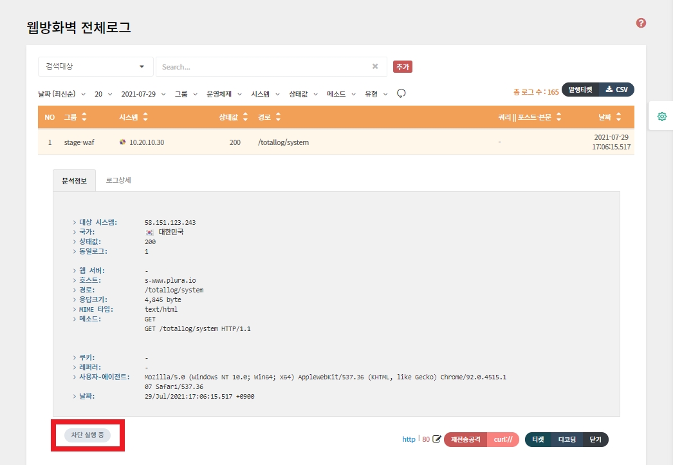The width and height of the screenshot is (673, 465).
Task: Clear the search field with X icon
Action: (x=375, y=66)
